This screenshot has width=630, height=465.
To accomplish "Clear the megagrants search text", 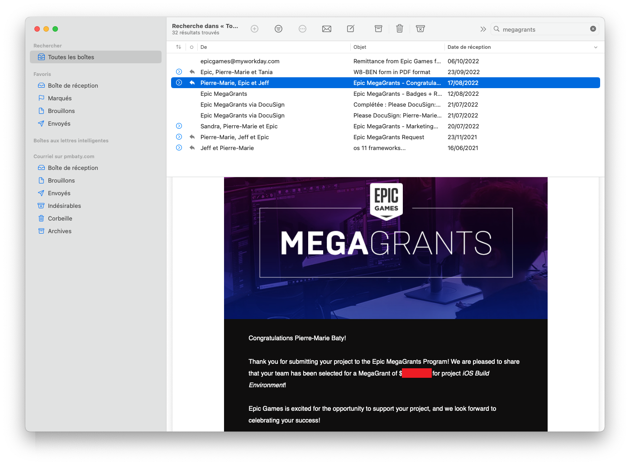I will (x=593, y=29).
